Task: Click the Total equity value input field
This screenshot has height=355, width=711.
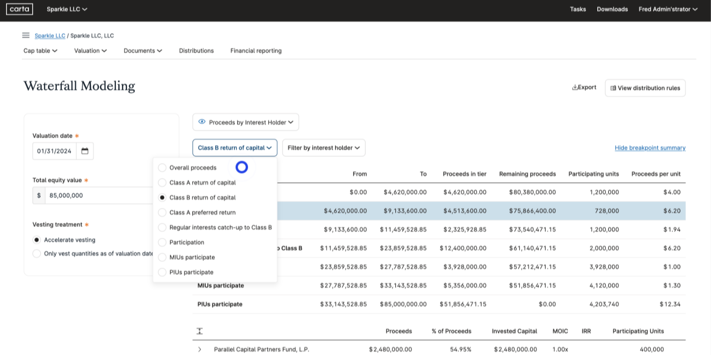Action: click(x=98, y=195)
